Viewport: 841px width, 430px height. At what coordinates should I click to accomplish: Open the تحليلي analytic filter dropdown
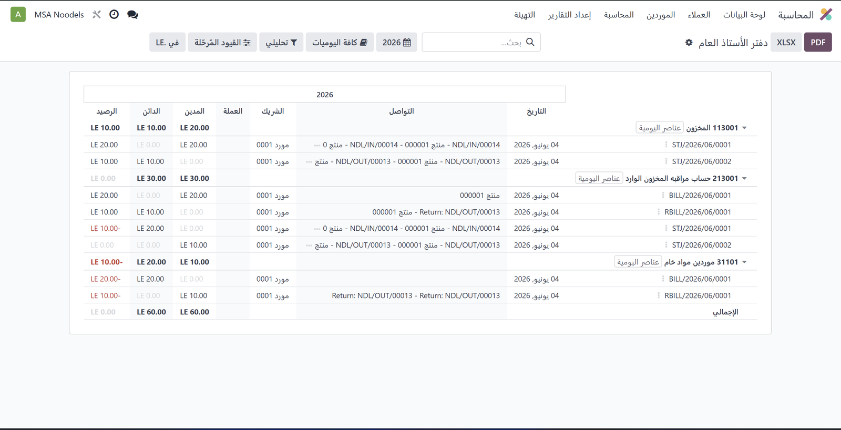(281, 42)
